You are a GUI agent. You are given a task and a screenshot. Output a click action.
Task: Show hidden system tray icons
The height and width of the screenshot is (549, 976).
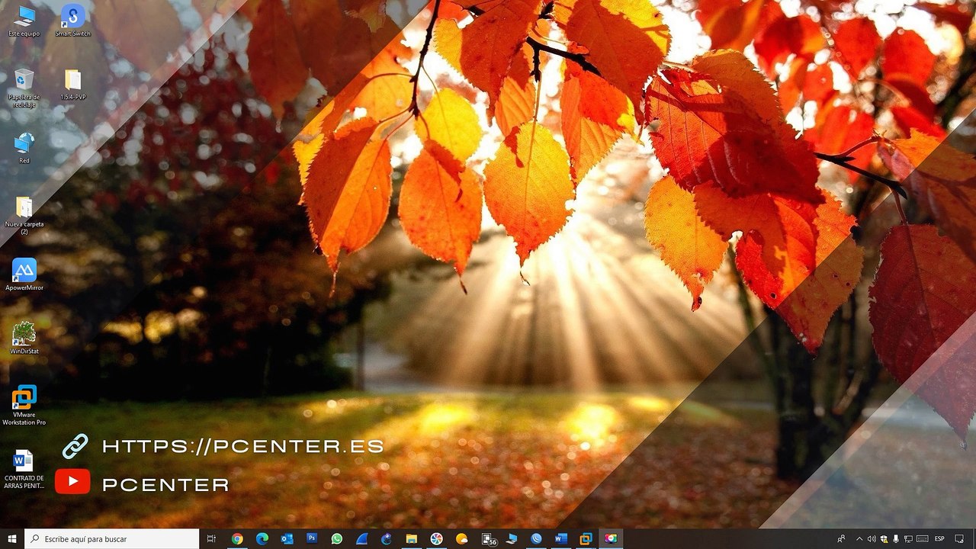click(860, 539)
